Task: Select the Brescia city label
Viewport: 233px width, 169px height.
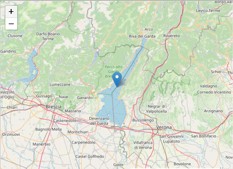Action: (x=53, y=107)
